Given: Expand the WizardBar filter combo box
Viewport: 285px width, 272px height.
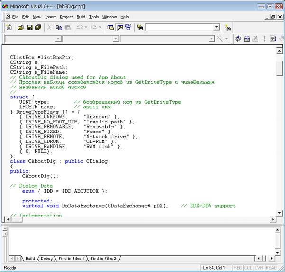Looking at the screenshot, I should 116,39.
